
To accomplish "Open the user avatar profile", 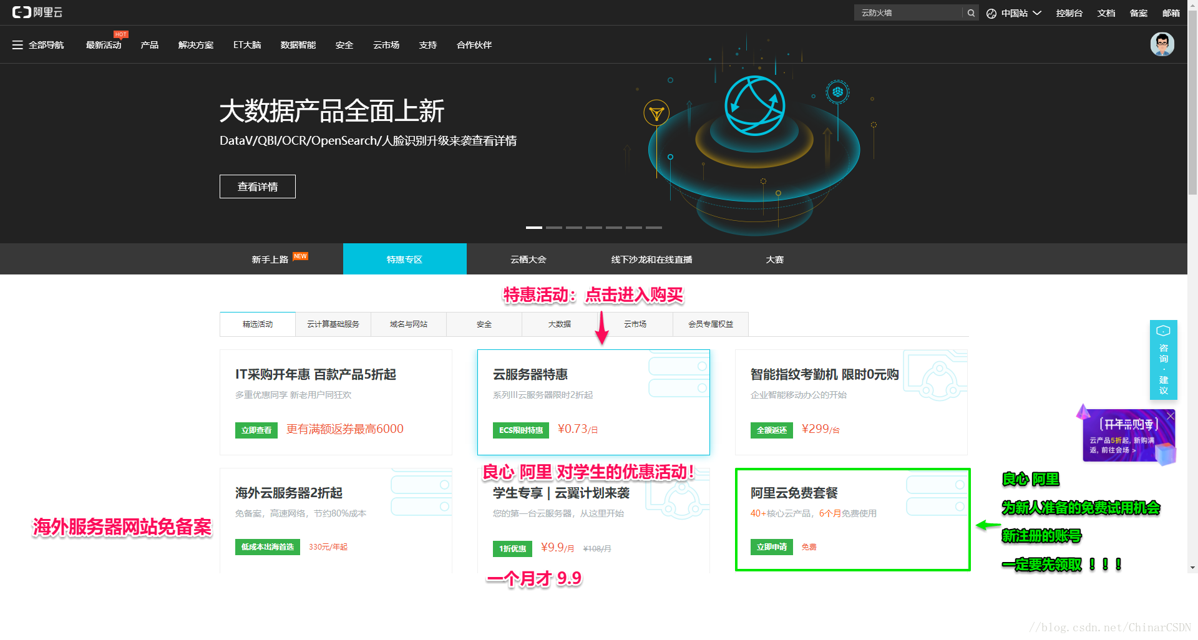I will (x=1162, y=44).
